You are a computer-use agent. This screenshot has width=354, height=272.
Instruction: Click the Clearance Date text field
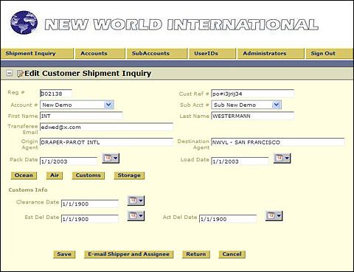coord(90,204)
